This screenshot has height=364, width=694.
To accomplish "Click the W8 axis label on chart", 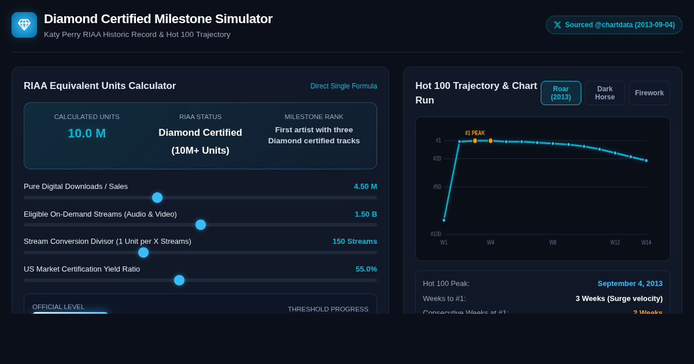I will tap(553, 243).
